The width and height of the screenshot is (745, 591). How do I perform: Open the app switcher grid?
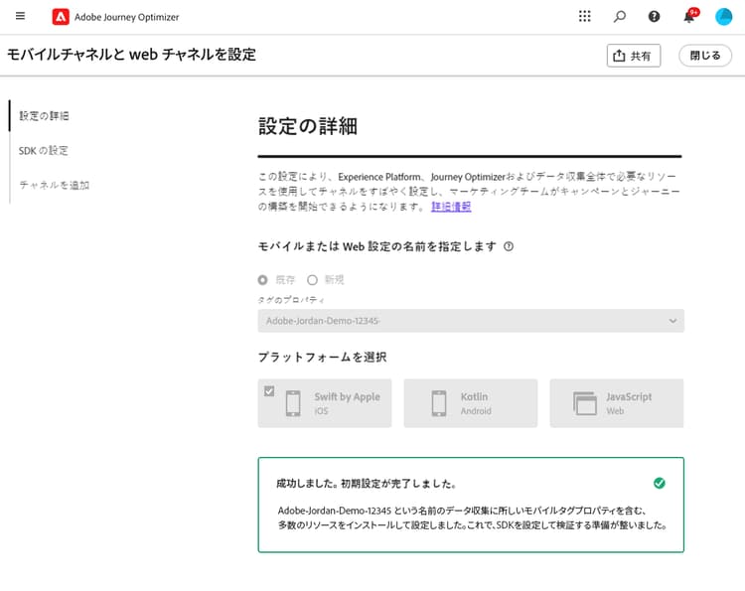click(x=584, y=17)
